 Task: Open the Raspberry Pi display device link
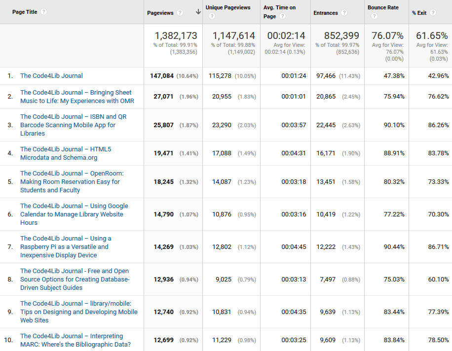[65, 247]
